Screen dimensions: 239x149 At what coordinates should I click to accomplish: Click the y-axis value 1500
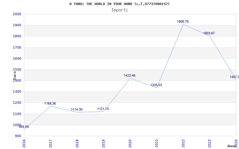click(x=17, y=70)
